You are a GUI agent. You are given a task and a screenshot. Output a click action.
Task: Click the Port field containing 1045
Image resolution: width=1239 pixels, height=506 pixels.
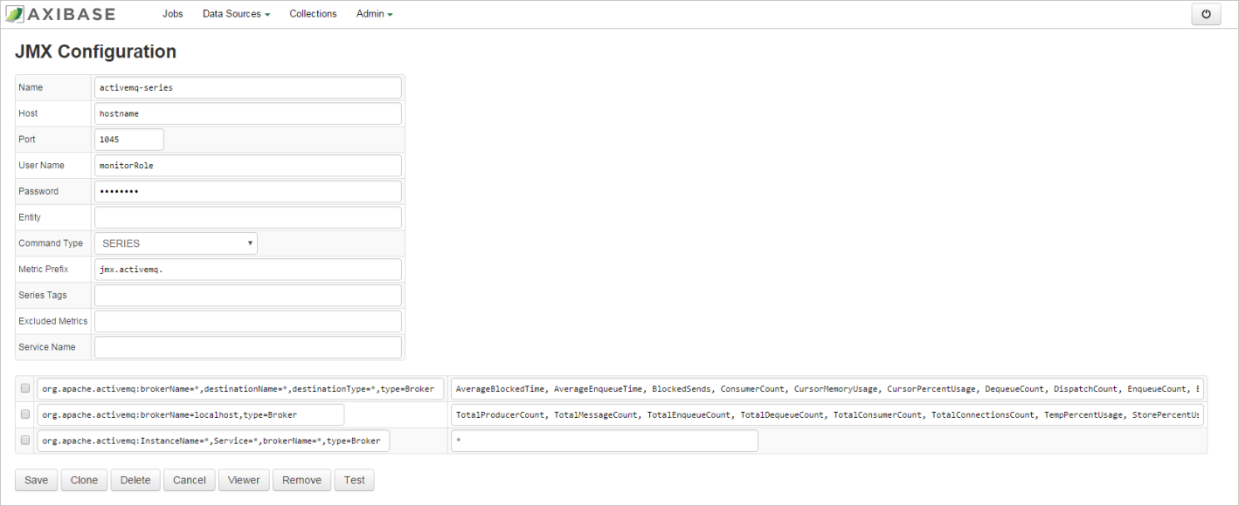(128, 139)
